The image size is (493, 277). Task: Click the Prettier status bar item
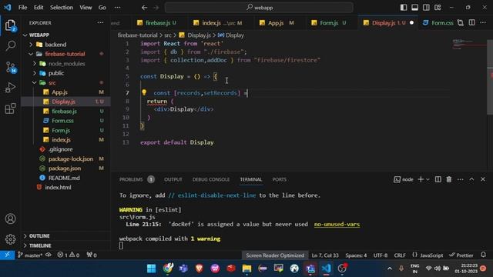[x=461, y=255]
